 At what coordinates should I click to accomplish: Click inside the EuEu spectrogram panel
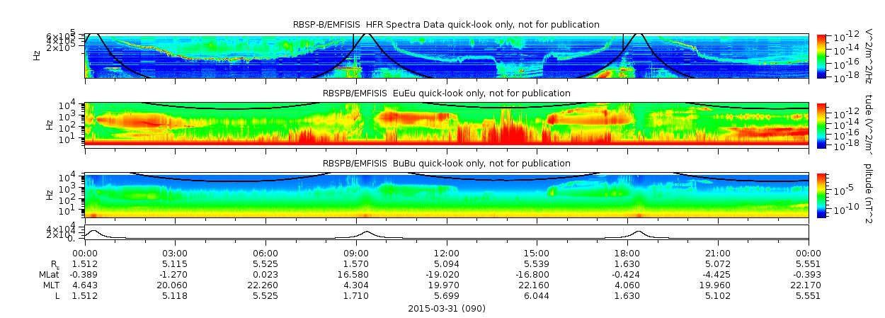click(447, 125)
